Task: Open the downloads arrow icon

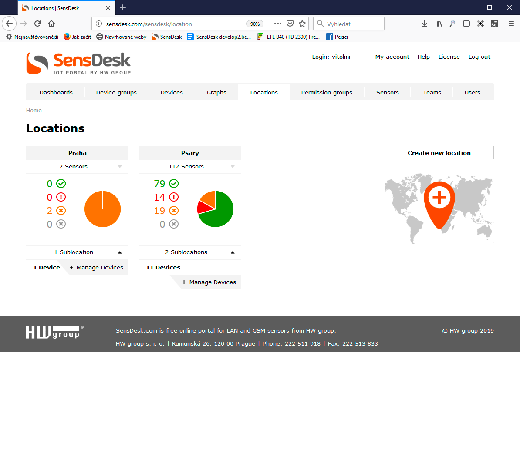Action: coord(425,24)
